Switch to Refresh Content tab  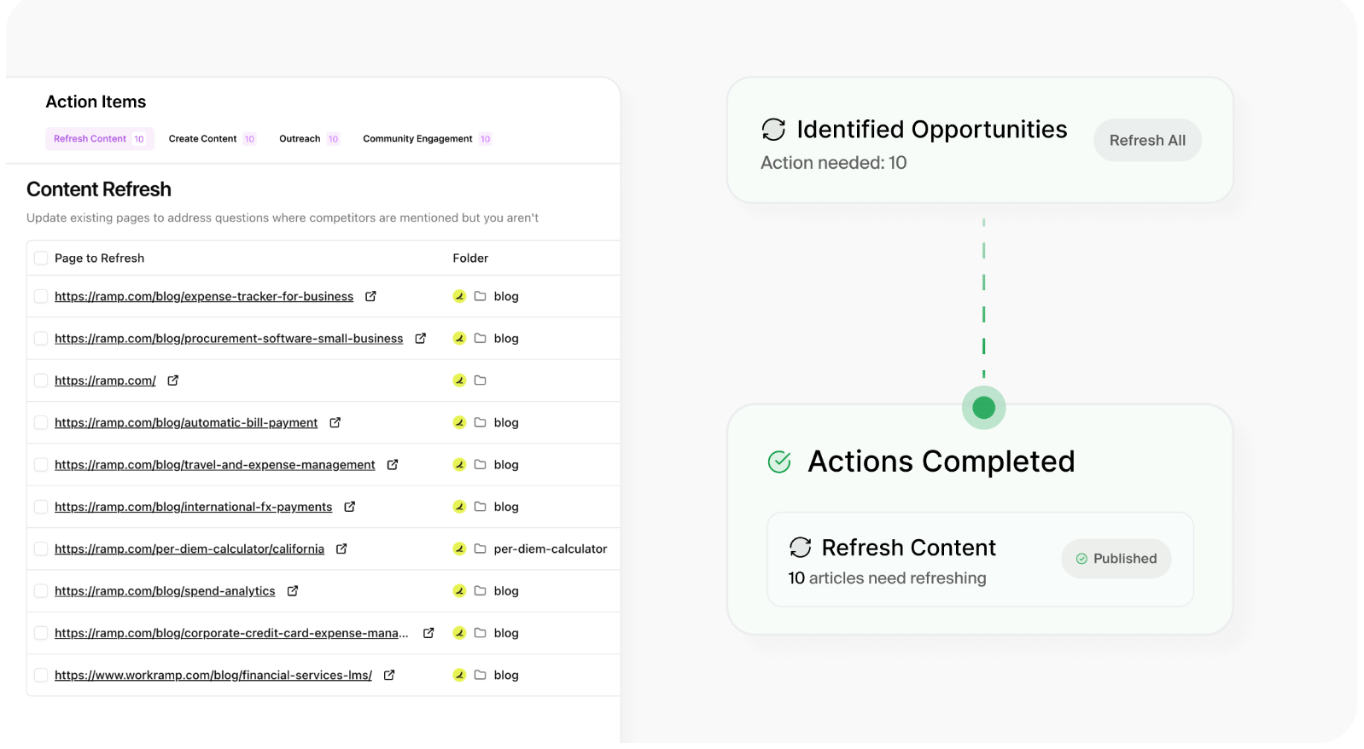click(100, 138)
